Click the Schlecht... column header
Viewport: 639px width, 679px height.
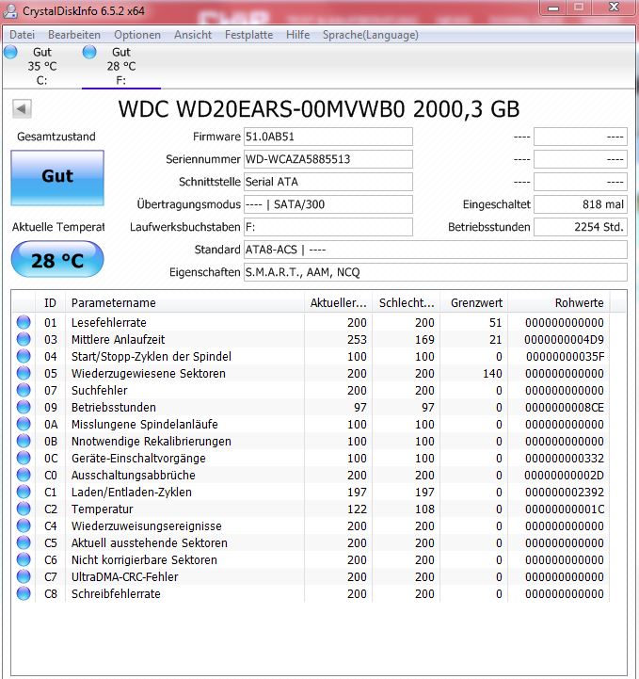406,302
